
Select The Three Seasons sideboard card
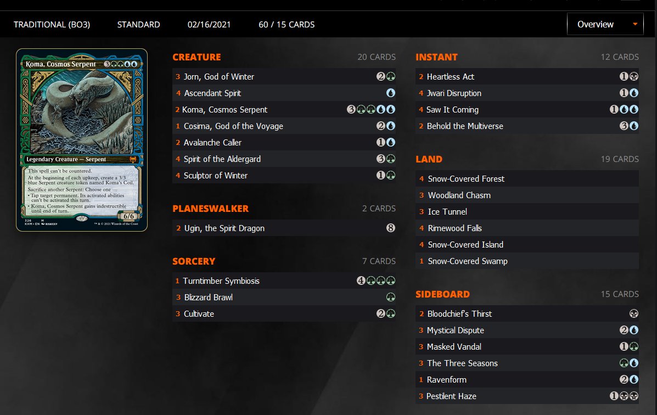pyautogui.click(x=527, y=363)
